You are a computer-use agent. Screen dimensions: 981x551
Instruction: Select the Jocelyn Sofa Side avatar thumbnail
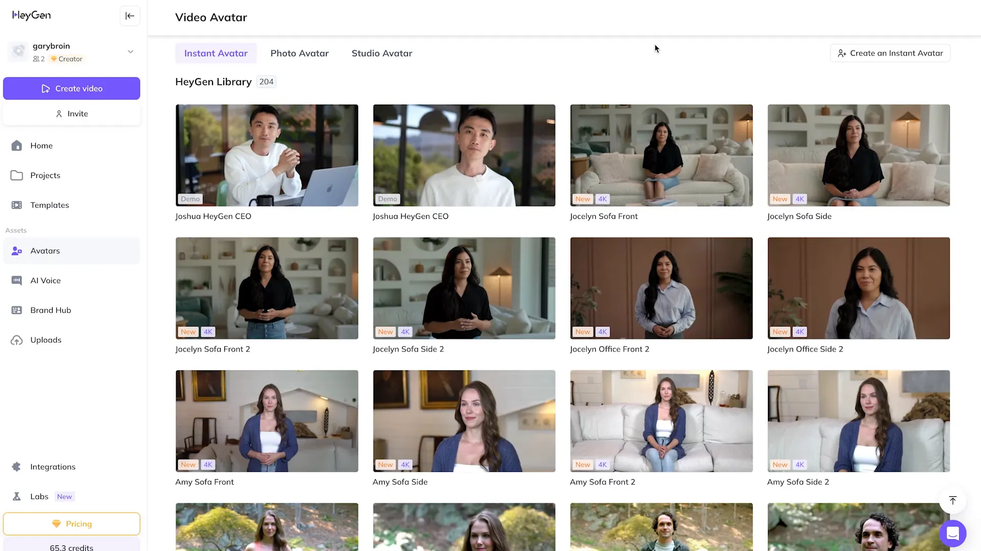tap(858, 156)
